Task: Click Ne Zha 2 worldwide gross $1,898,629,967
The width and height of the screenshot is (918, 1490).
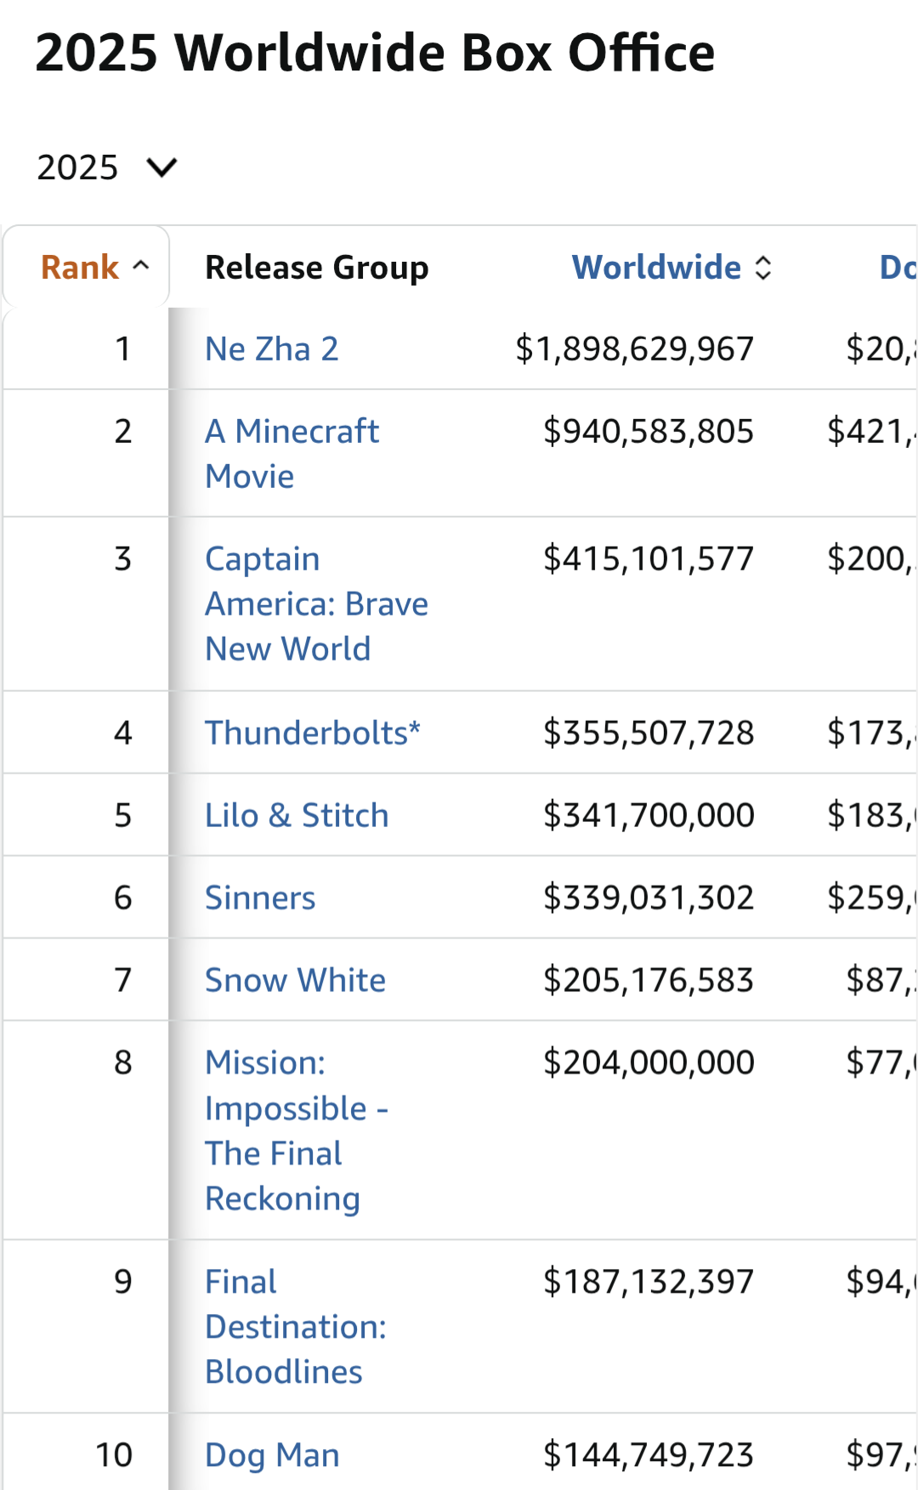Action: (634, 348)
